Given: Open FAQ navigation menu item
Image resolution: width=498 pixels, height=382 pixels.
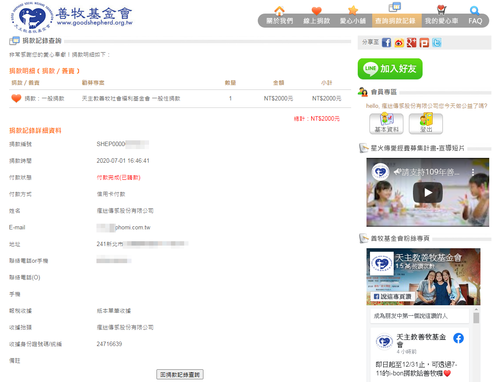Looking at the screenshot, I should click(475, 21).
